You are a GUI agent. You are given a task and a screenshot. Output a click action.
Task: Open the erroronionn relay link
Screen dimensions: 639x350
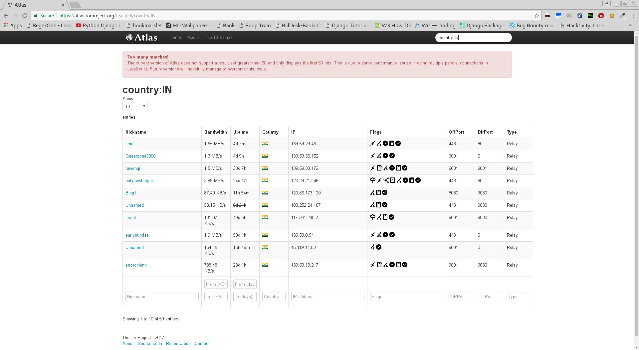point(136,265)
